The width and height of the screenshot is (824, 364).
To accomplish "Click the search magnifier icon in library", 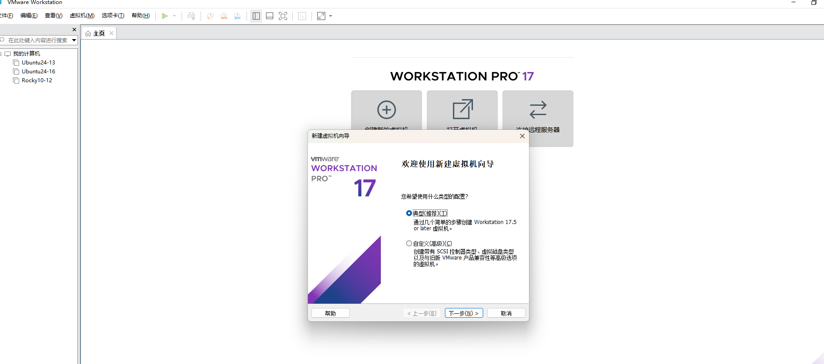I will pos(2,40).
